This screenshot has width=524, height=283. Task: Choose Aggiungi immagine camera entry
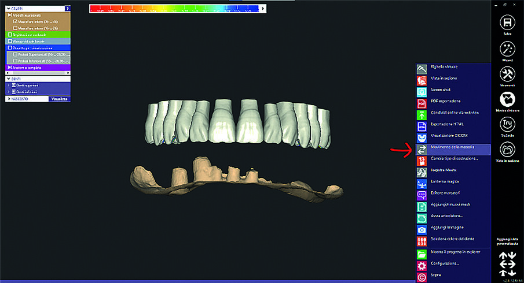453,230
